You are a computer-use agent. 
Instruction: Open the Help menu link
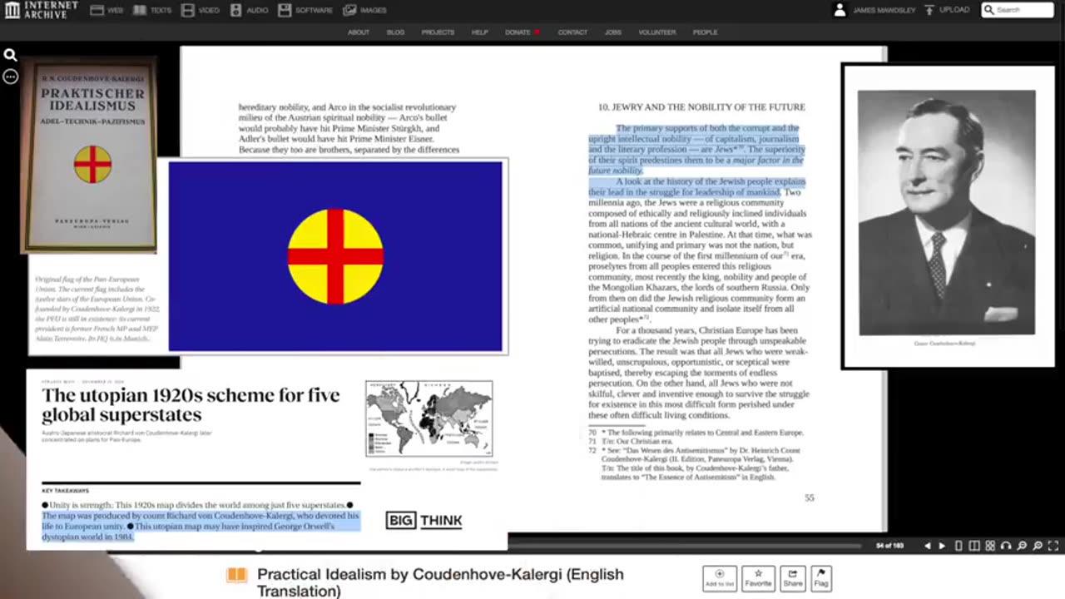point(480,32)
